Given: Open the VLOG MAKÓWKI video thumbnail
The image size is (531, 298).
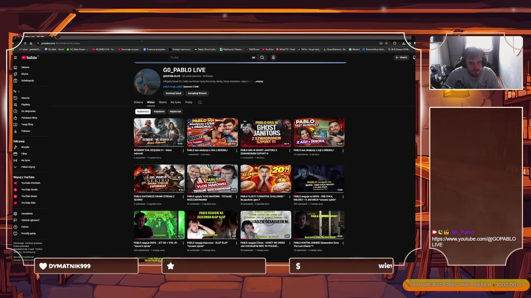Looking at the screenshot, I should tap(212, 179).
